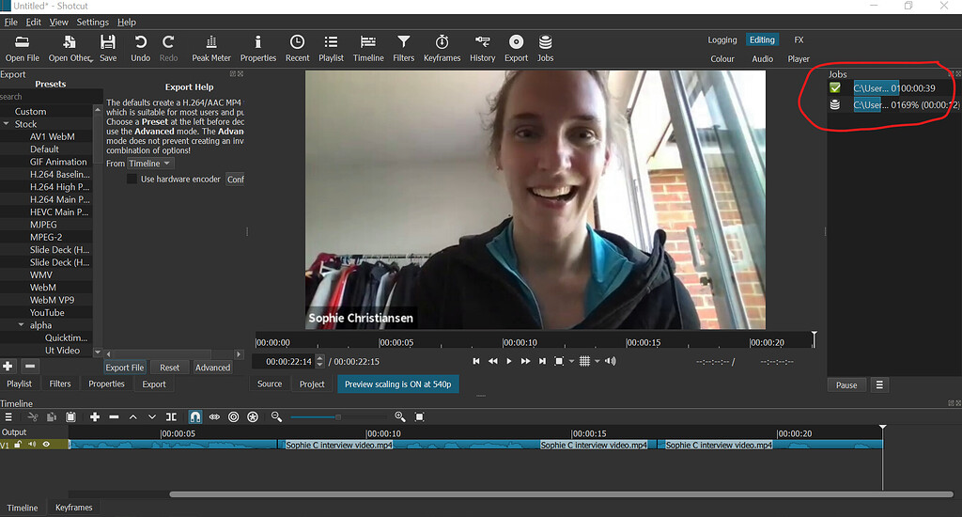This screenshot has height=517, width=962.
Task: Open the Jobs panel from toolbar
Action: pyautogui.click(x=545, y=48)
